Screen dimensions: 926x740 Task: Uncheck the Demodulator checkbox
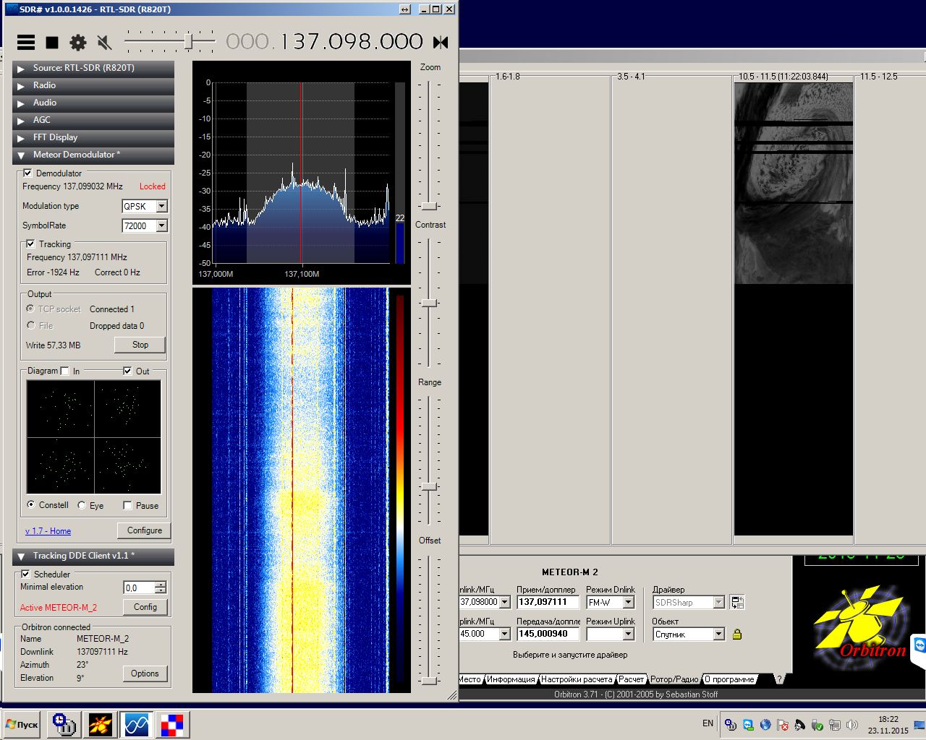pos(27,173)
